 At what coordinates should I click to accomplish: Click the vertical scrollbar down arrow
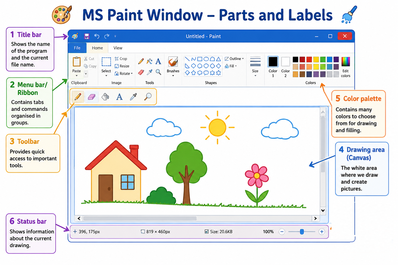(323, 210)
